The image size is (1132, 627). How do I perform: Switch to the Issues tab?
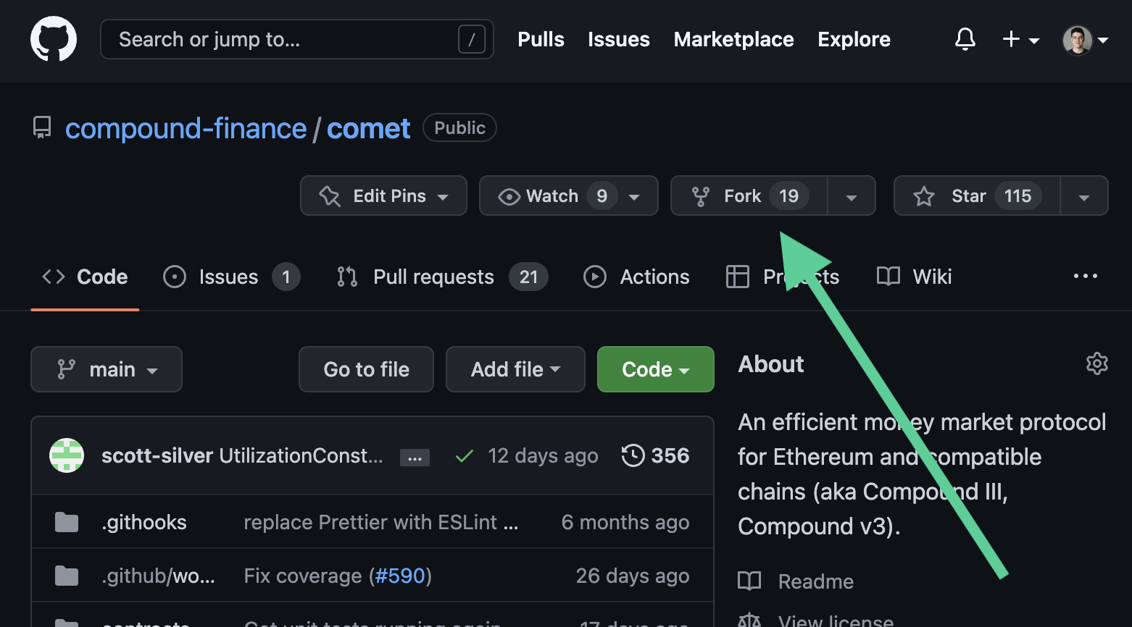coord(231,277)
